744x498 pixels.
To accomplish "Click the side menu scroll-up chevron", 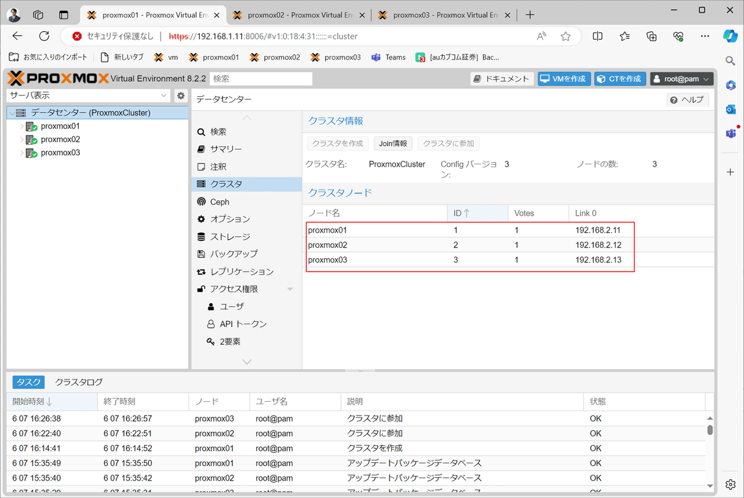I will (247, 118).
